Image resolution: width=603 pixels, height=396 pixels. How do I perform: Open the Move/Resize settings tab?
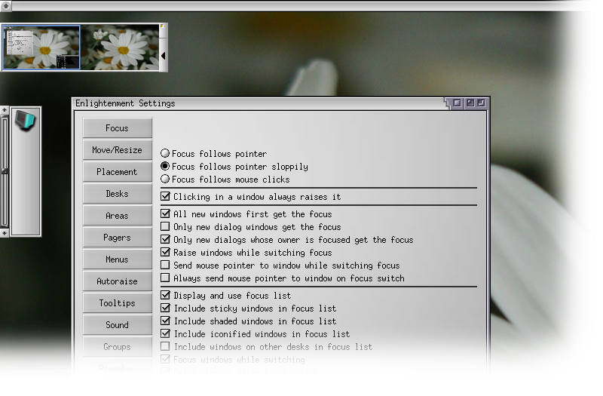[x=118, y=149]
